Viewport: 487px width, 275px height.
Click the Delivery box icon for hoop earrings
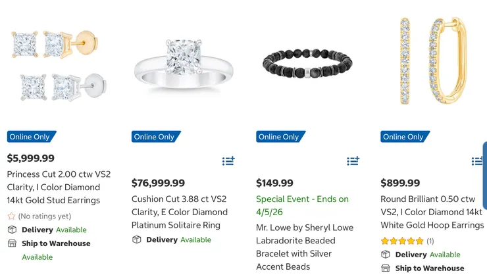pos(386,255)
